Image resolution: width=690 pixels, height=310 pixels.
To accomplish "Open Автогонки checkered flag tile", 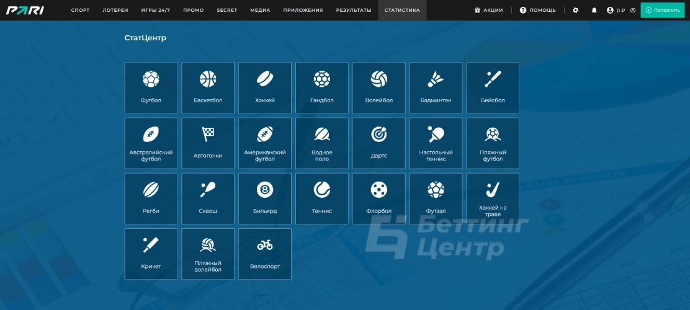I will click(208, 143).
